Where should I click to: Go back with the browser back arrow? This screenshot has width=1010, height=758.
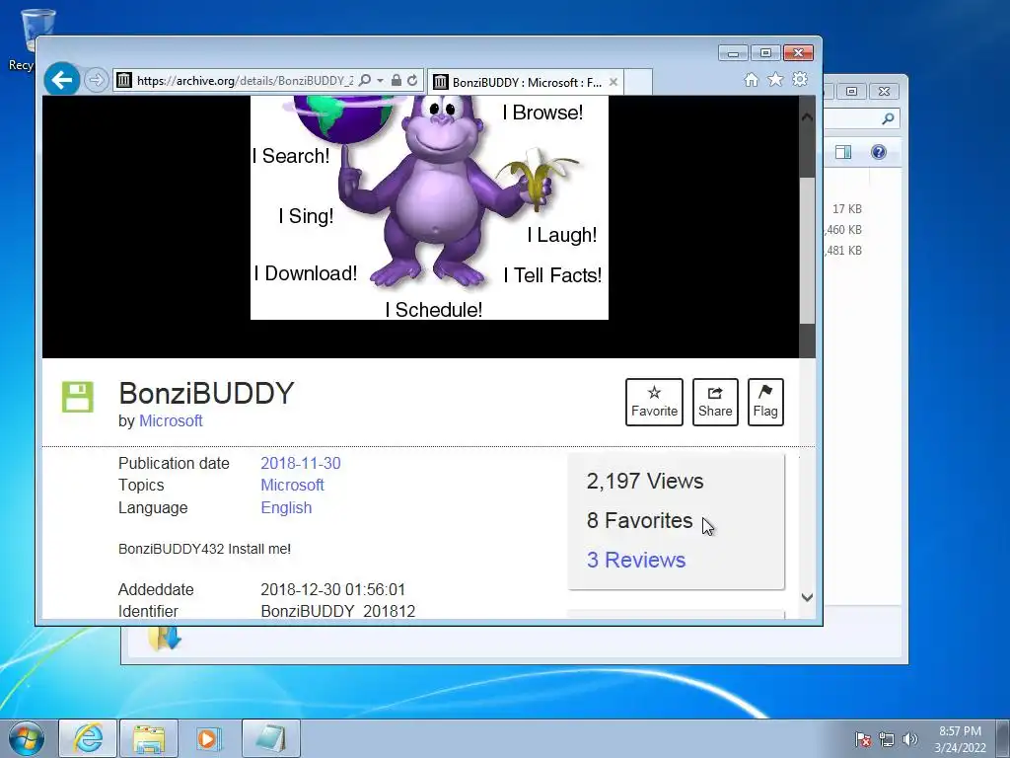coord(62,80)
